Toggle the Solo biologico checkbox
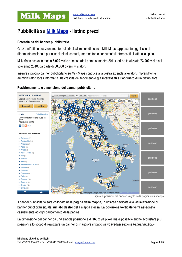 click(53, 96)
